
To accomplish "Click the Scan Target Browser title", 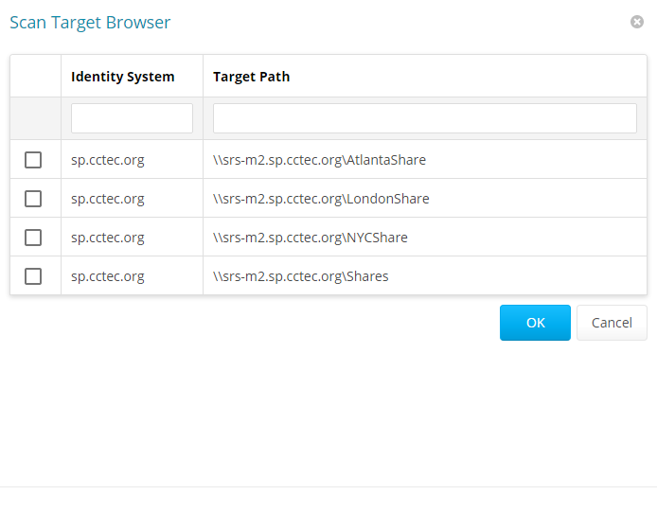I will click(x=90, y=23).
